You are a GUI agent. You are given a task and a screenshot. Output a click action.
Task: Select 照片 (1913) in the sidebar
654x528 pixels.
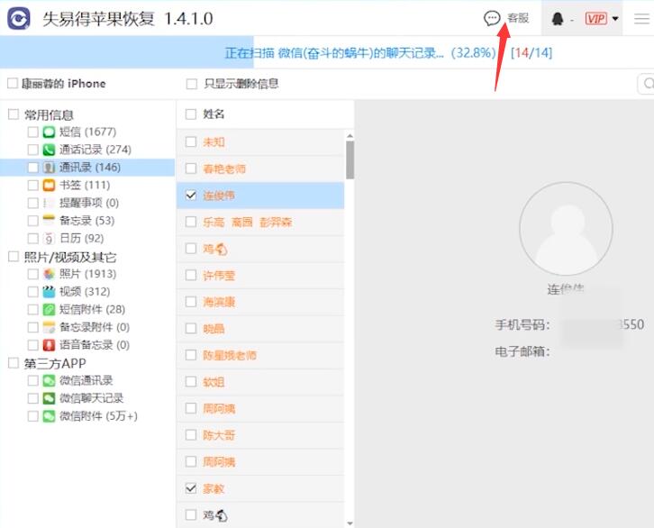pos(87,274)
